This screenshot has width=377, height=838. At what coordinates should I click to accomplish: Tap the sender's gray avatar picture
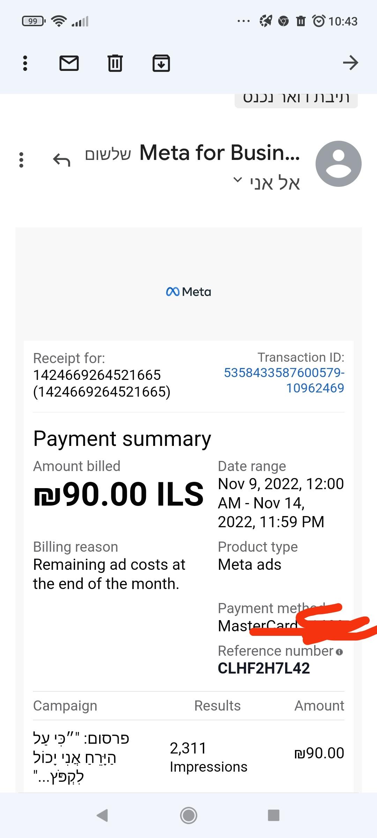338,164
